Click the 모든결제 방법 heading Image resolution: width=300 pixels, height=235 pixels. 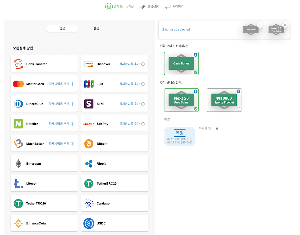[23, 48]
